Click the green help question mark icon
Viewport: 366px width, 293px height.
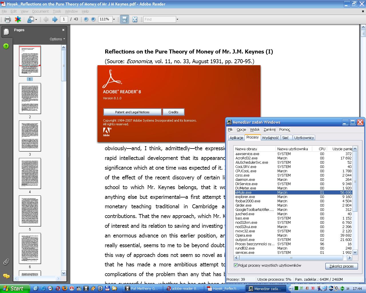coord(6,46)
